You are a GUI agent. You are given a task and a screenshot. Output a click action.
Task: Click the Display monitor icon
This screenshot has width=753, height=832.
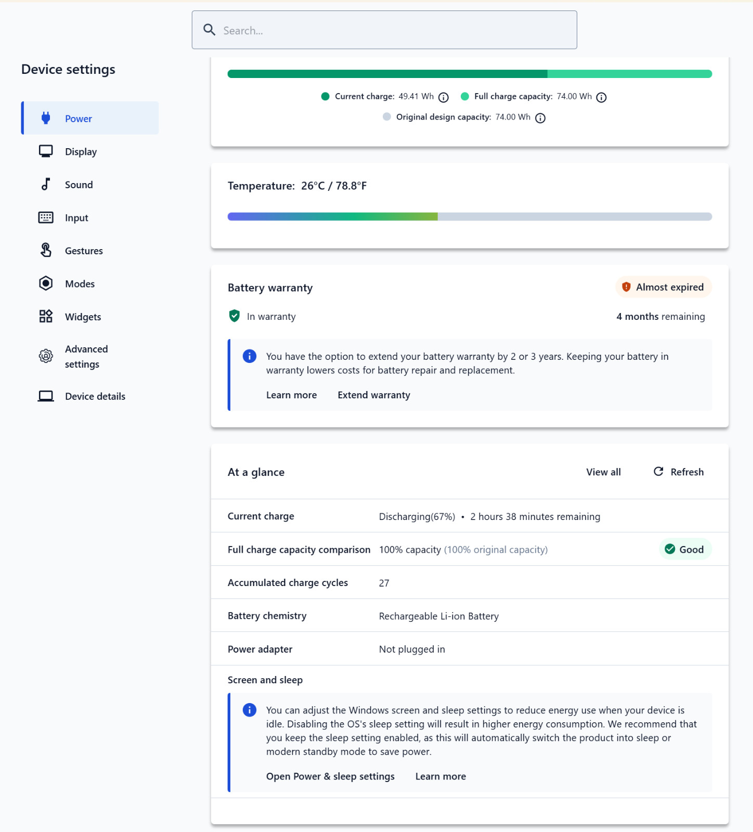coord(46,151)
